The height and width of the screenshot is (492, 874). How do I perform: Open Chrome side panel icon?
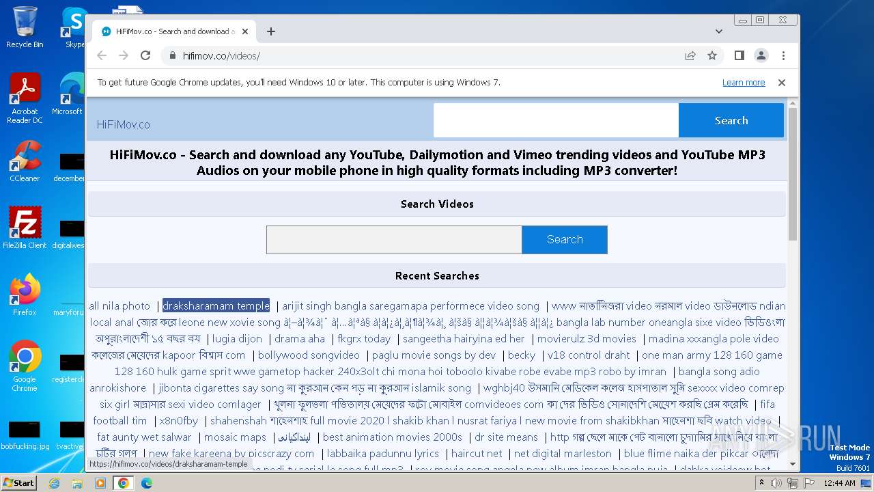(x=739, y=55)
